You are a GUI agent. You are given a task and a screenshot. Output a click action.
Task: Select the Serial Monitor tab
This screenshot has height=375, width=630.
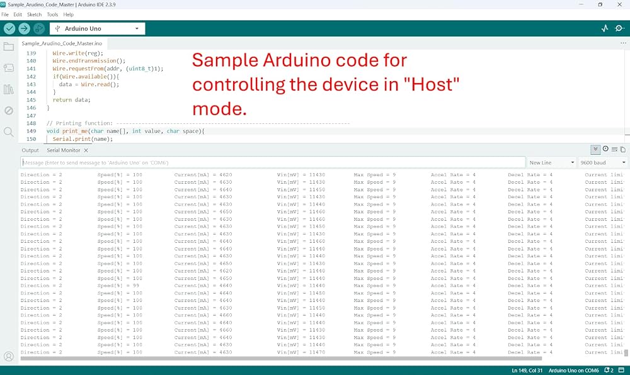point(63,150)
